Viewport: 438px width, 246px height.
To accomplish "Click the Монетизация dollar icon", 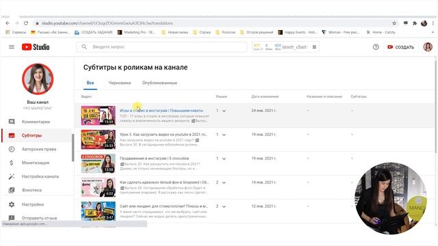I will (x=12, y=163).
